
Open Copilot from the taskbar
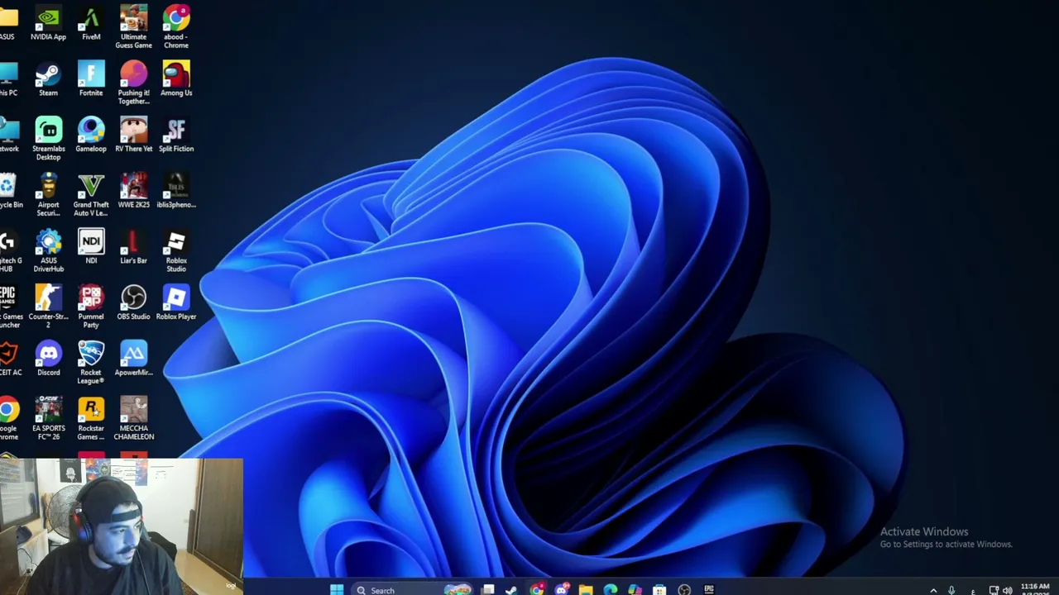click(x=635, y=589)
